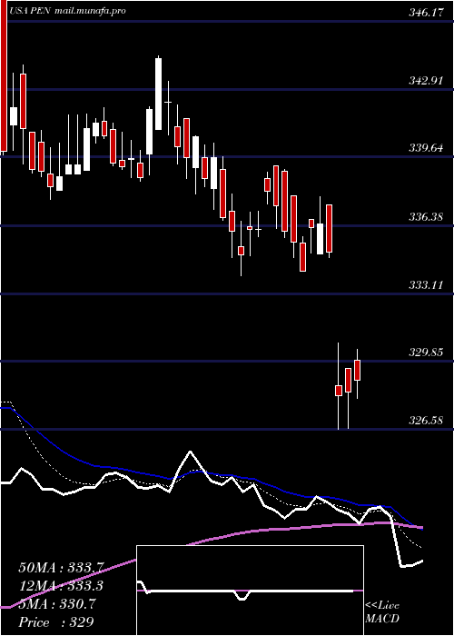Image resolution: width=454 pixels, height=636 pixels.
Task: Click the 12MA : 333.3 readout
Action: [x=61, y=586]
